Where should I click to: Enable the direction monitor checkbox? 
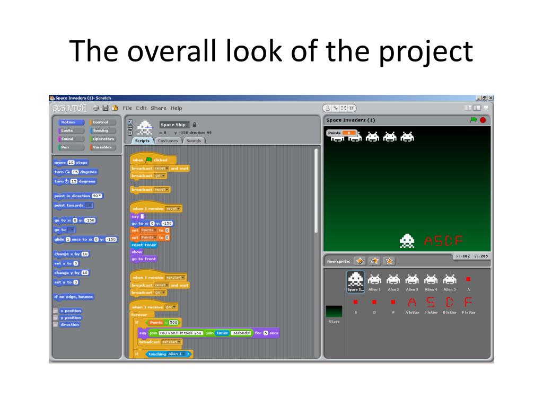(x=55, y=324)
